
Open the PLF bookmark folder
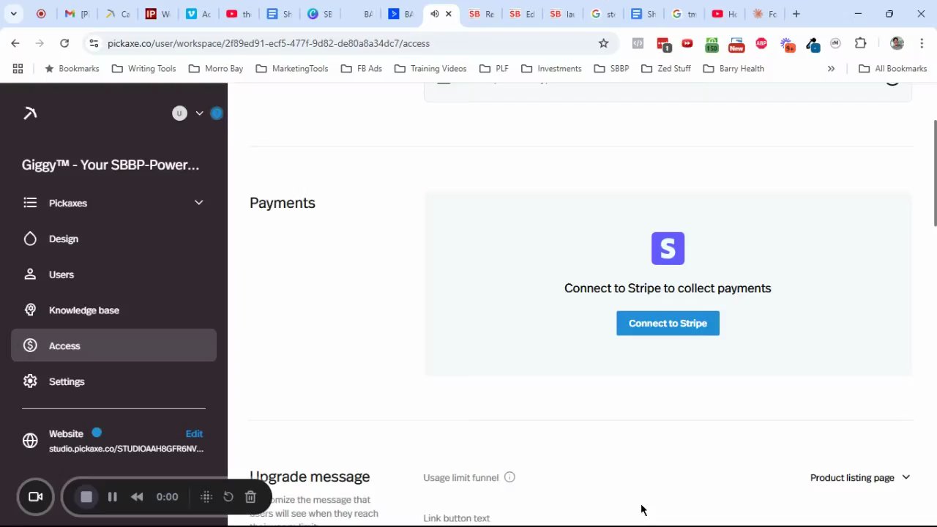point(493,68)
